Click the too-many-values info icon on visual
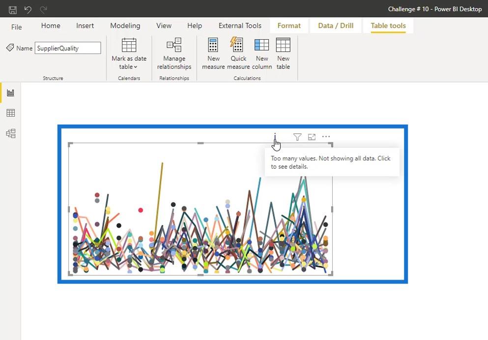The height and width of the screenshot is (340, 488). 275,137
